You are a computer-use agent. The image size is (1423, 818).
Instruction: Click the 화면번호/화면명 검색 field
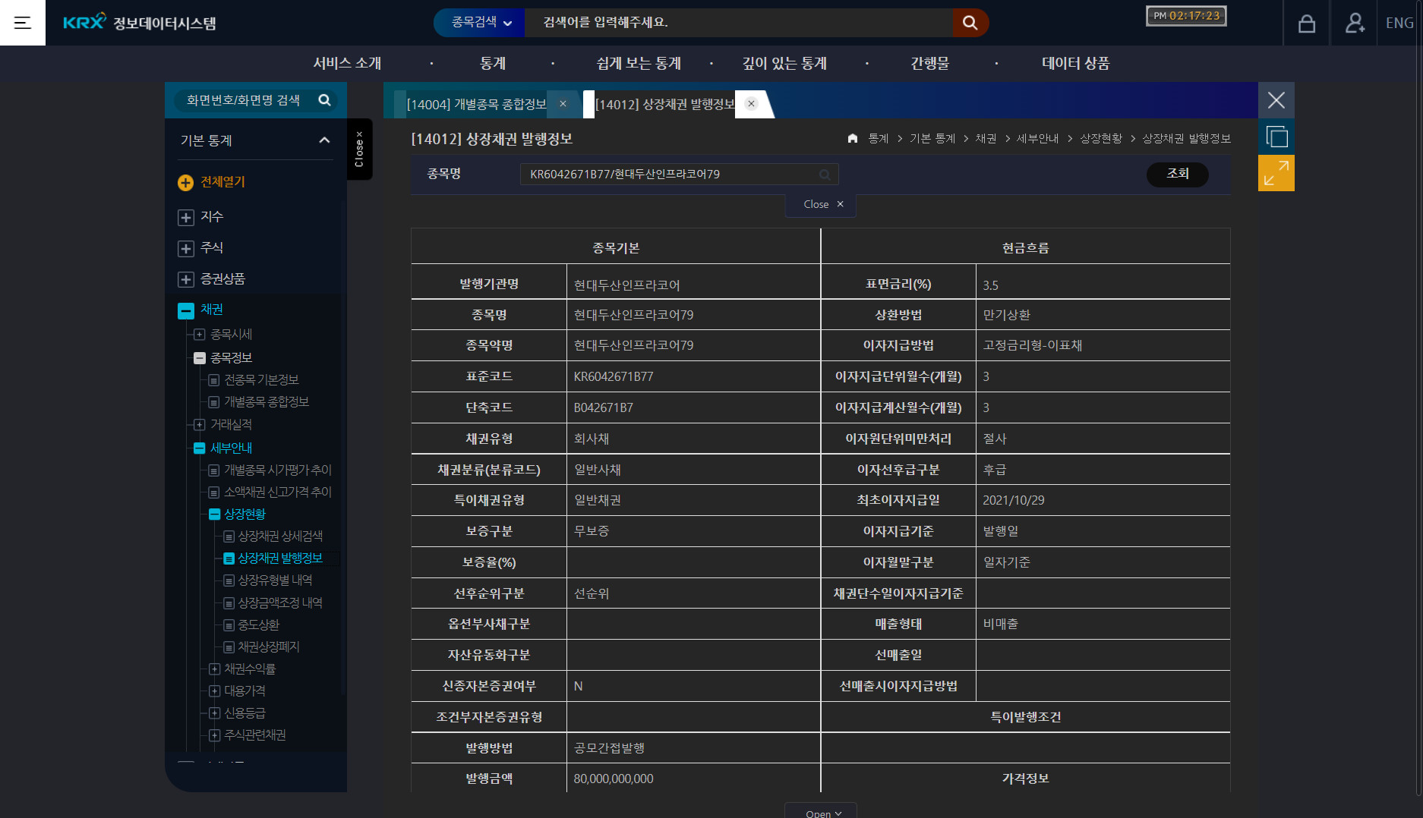tap(243, 100)
